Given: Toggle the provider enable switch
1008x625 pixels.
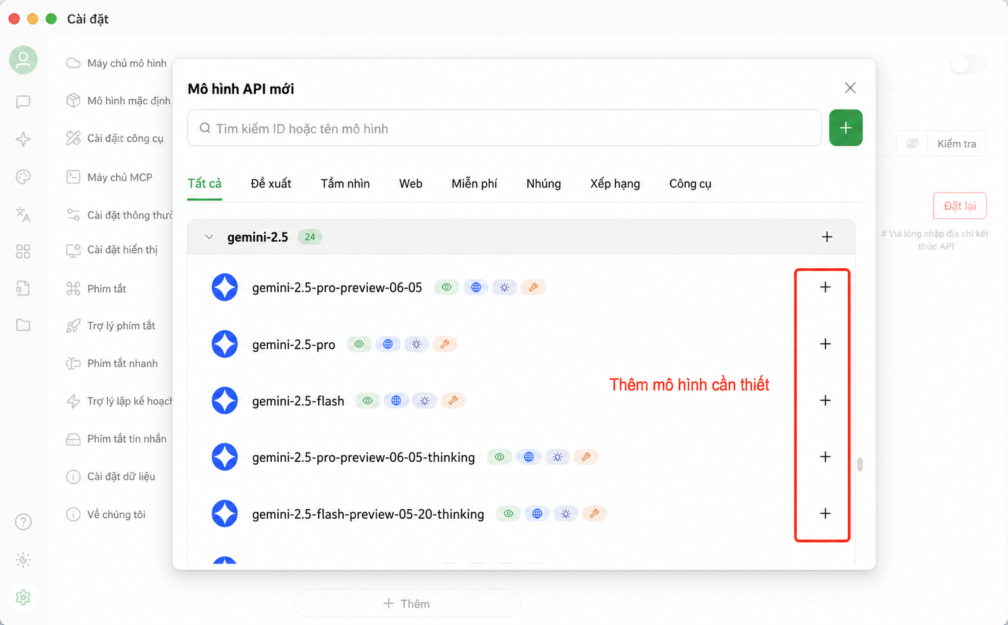Looking at the screenshot, I should pyautogui.click(x=968, y=64).
